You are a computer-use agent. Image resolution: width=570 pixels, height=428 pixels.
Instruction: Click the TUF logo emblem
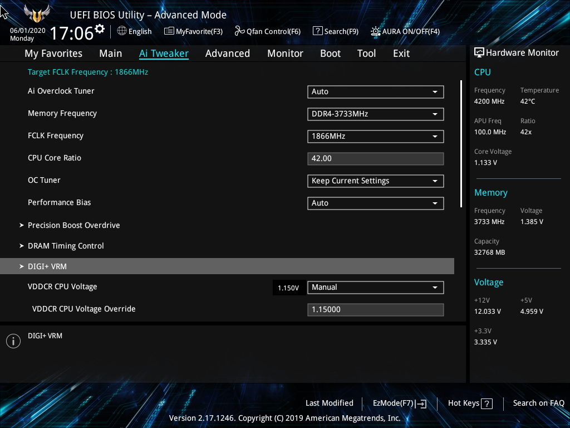(37, 14)
